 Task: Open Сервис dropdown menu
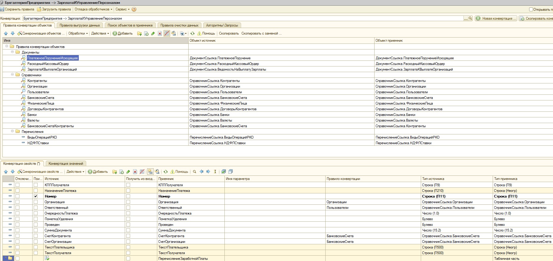tap(123, 9)
